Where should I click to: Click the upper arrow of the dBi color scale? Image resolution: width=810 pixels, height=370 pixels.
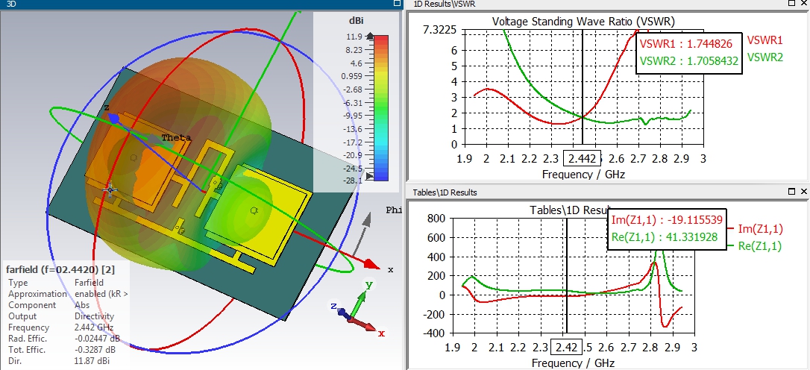(370, 36)
